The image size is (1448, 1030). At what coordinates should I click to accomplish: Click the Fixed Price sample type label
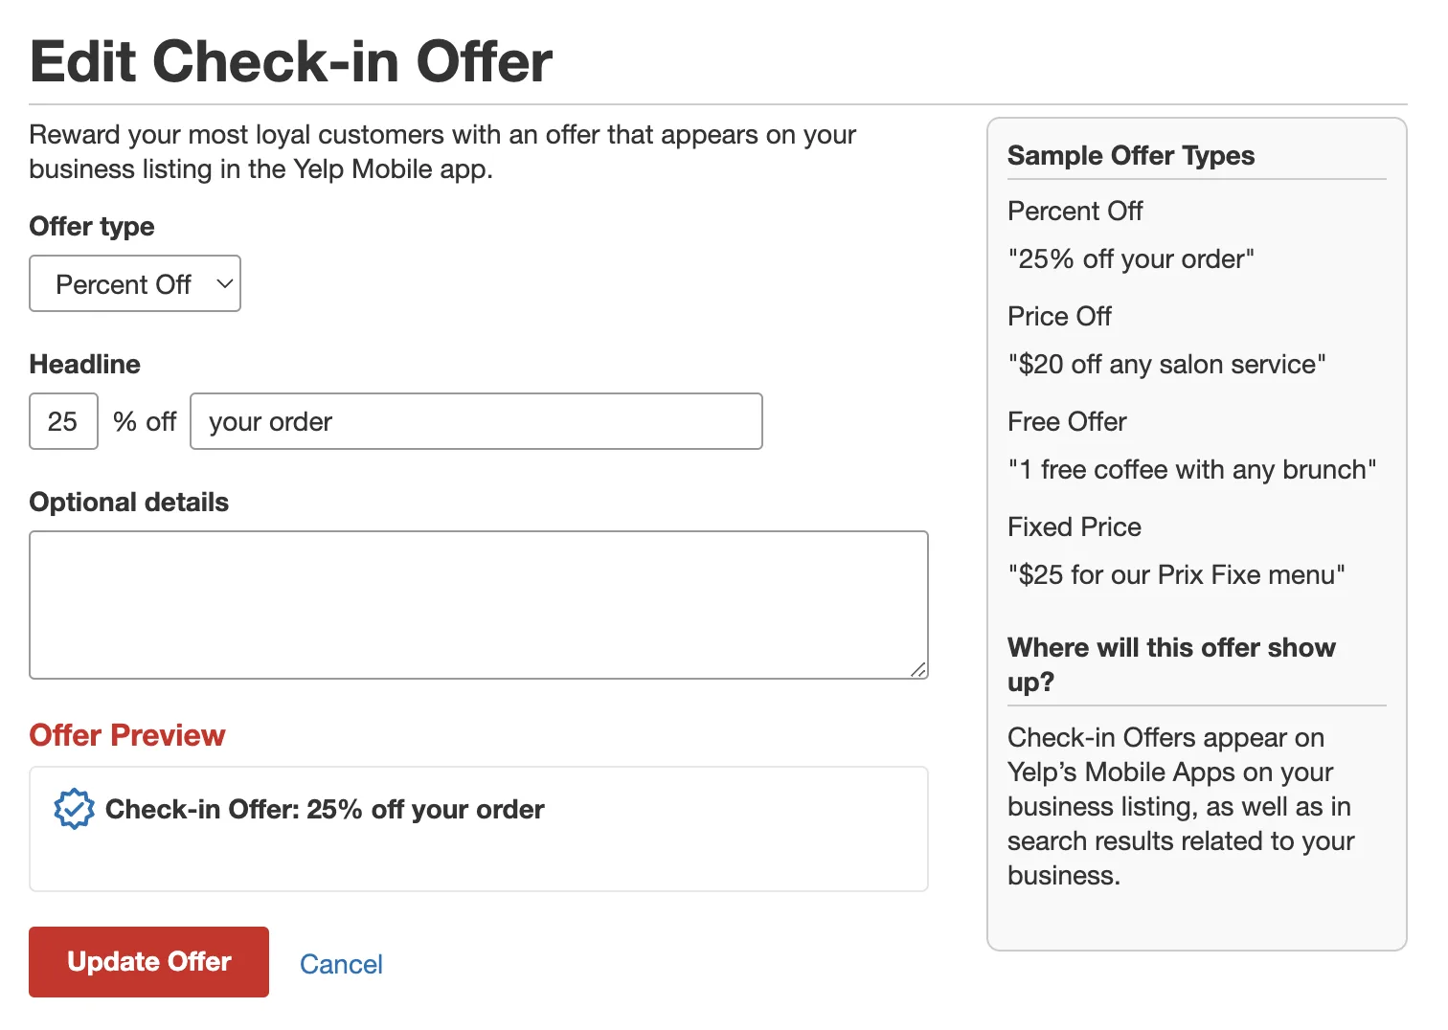[1075, 526]
